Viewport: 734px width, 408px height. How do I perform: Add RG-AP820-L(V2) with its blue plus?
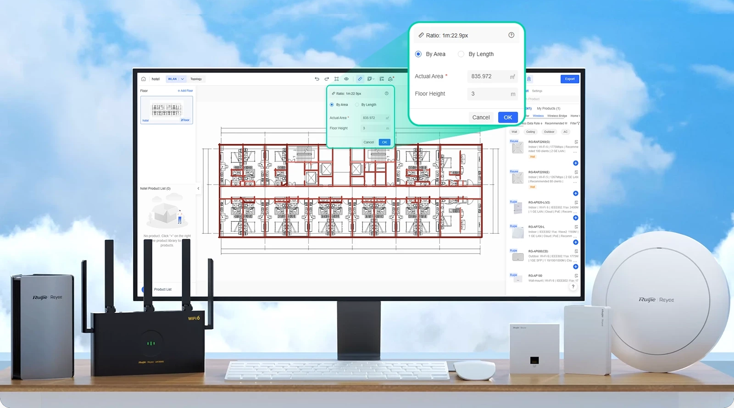pyautogui.click(x=576, y=218)
